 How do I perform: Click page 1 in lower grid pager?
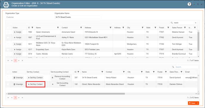15,97
